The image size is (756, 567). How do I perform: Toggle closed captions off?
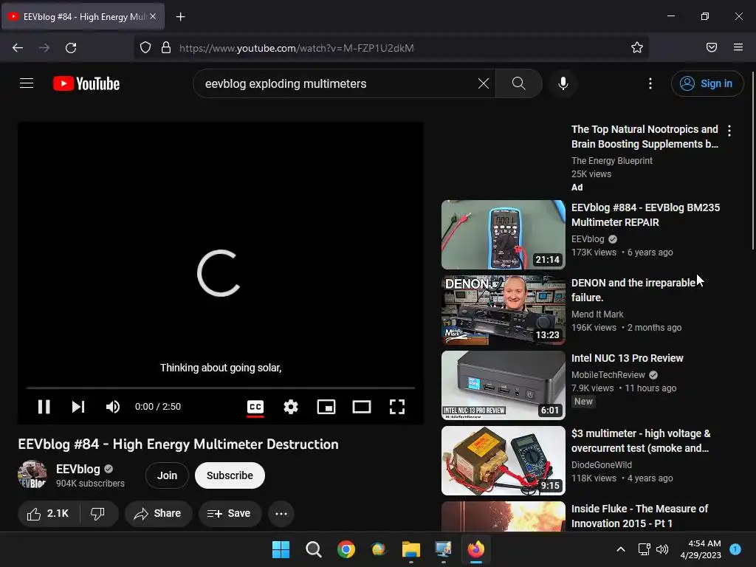[x=255, y=407]
